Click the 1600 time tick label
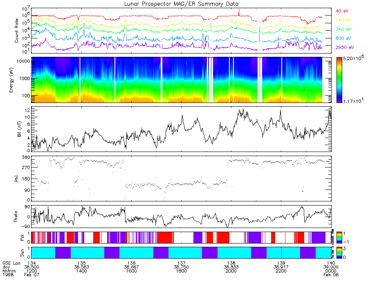 [131, 271]
